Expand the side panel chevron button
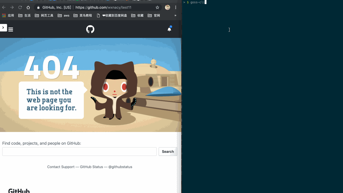Screen dimensions: 343x193 (3, 27)
